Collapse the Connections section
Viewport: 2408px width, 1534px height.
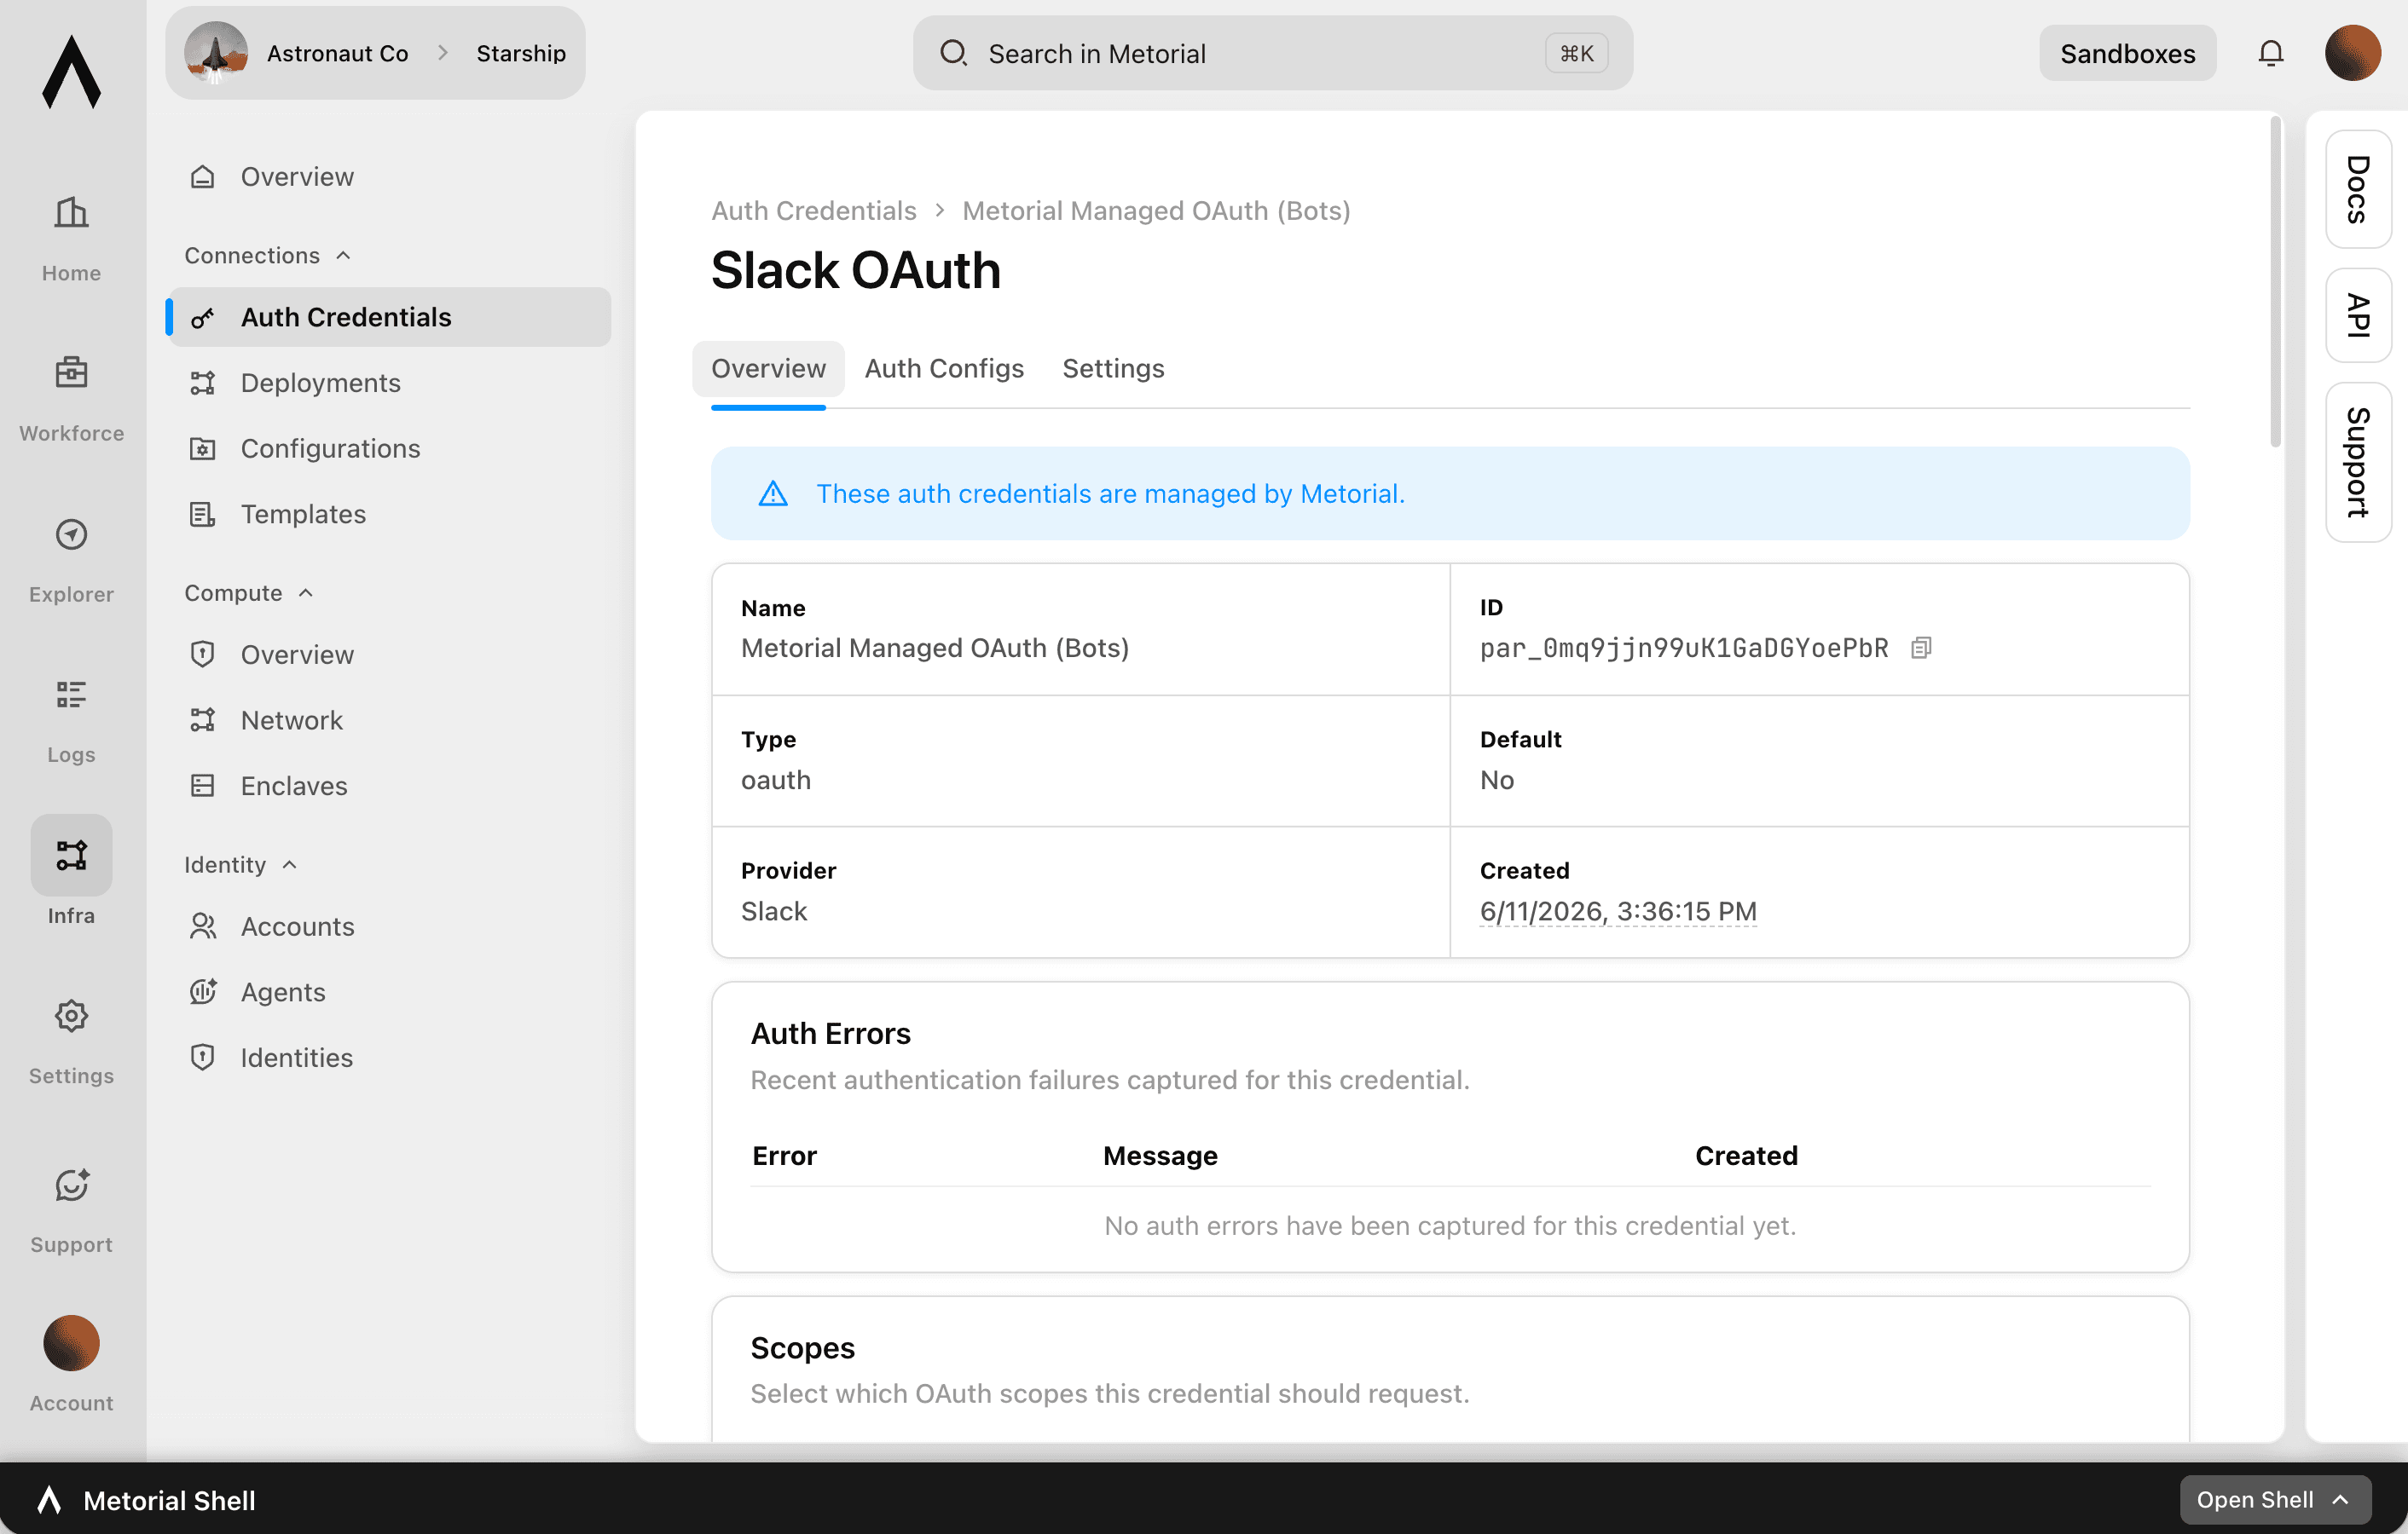click(267, 256)
